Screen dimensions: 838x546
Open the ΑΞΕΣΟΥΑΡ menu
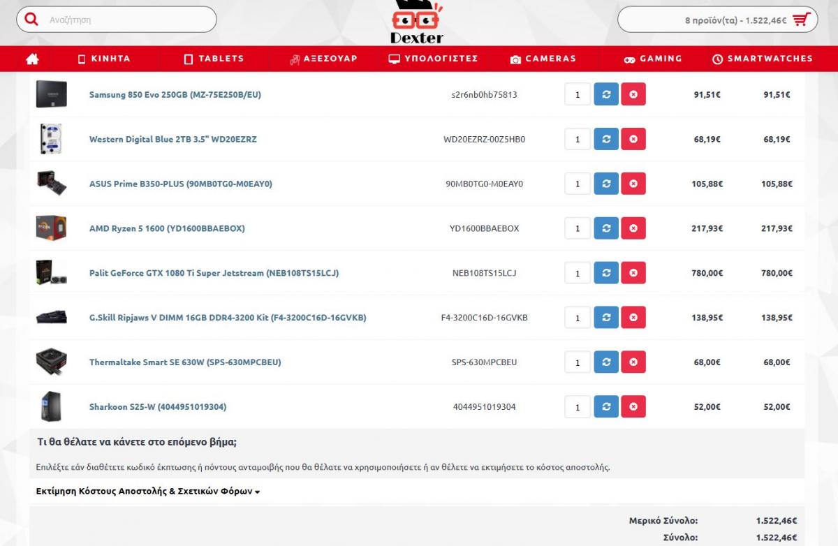click(x=323, y=59)
